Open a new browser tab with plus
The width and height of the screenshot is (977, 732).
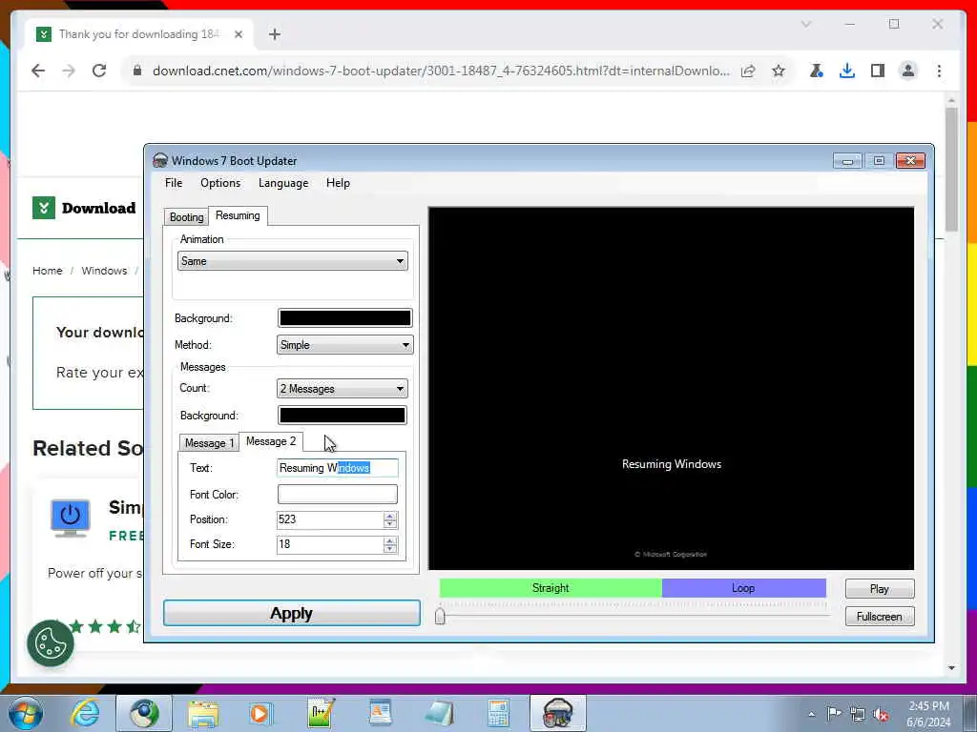(x=275, y=34)
